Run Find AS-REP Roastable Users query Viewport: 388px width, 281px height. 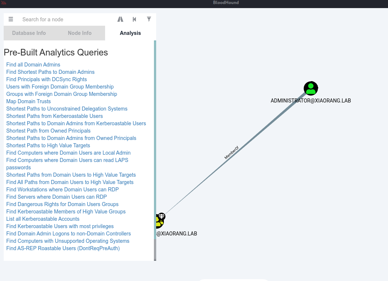[63, 248]
